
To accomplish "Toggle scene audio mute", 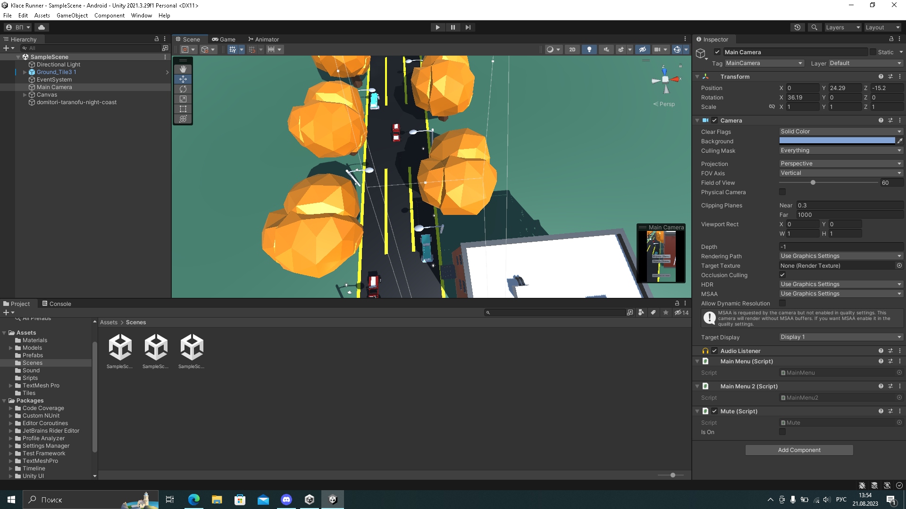I will [606, 49].
